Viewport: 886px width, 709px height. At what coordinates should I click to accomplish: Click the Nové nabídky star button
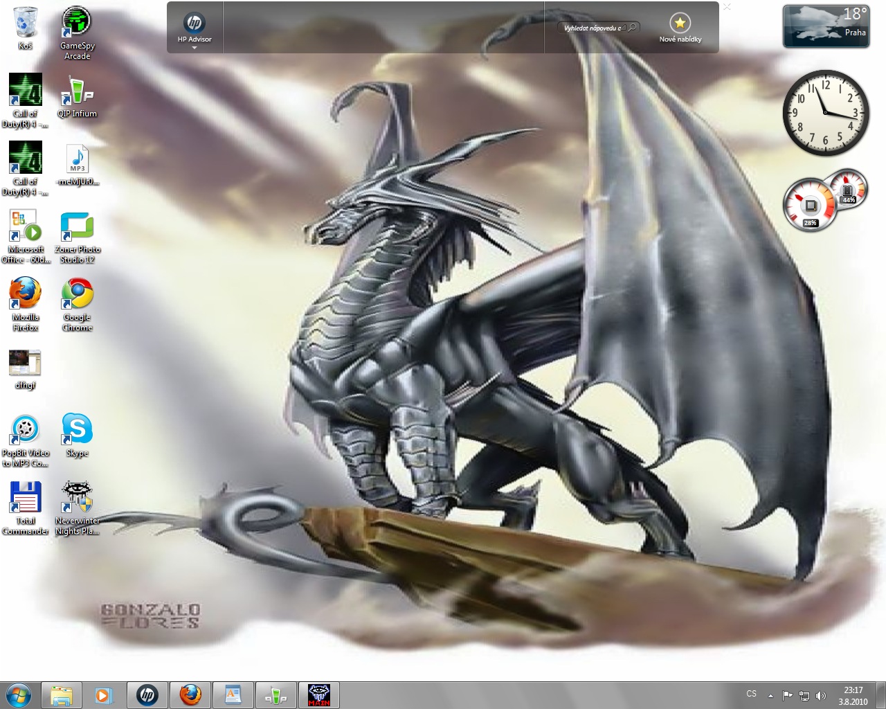(680, 24)
